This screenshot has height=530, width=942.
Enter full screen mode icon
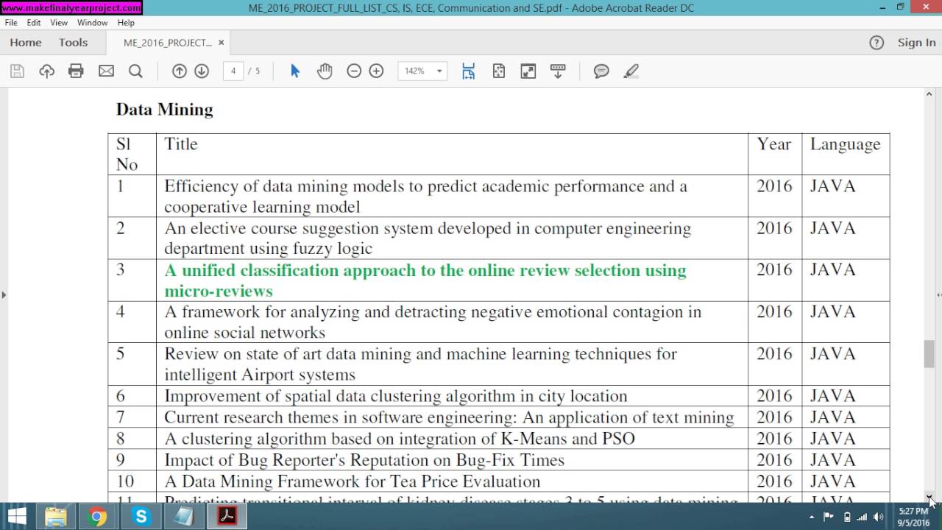(528, 71)
